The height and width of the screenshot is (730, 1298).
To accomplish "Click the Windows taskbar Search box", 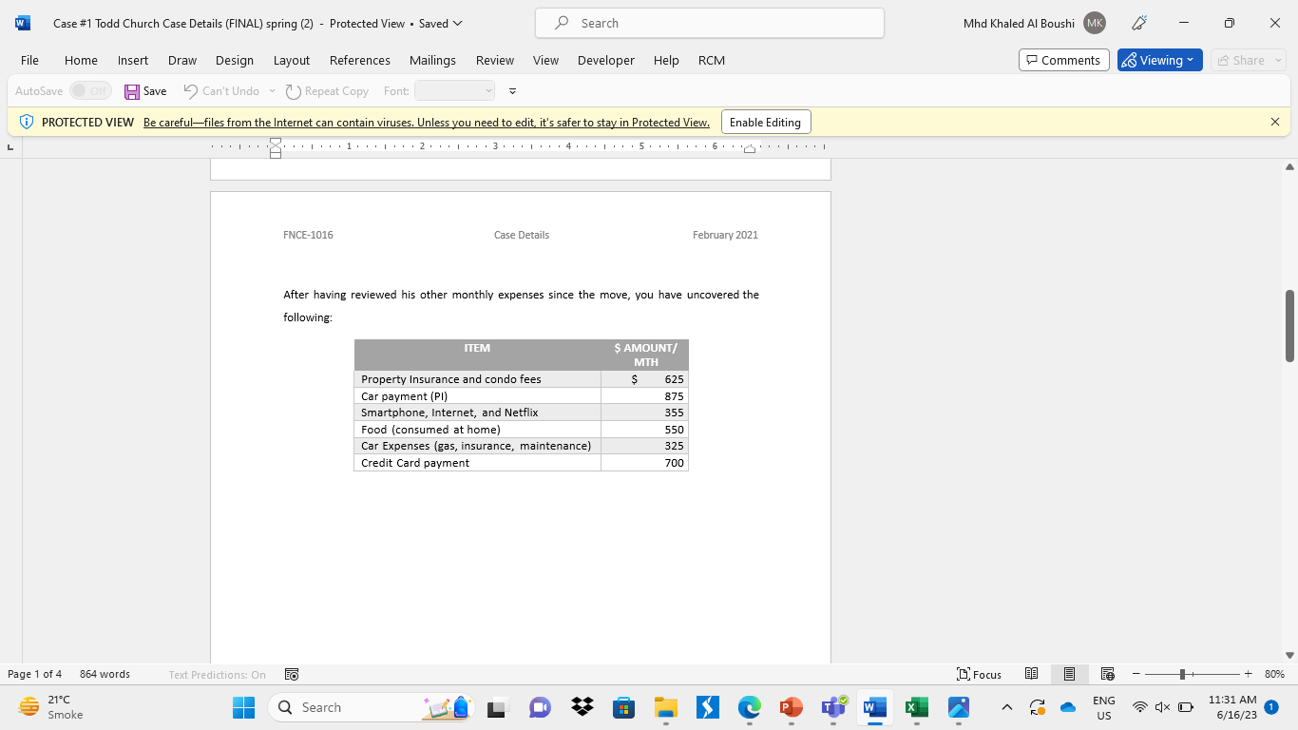I will pos(371,707).
